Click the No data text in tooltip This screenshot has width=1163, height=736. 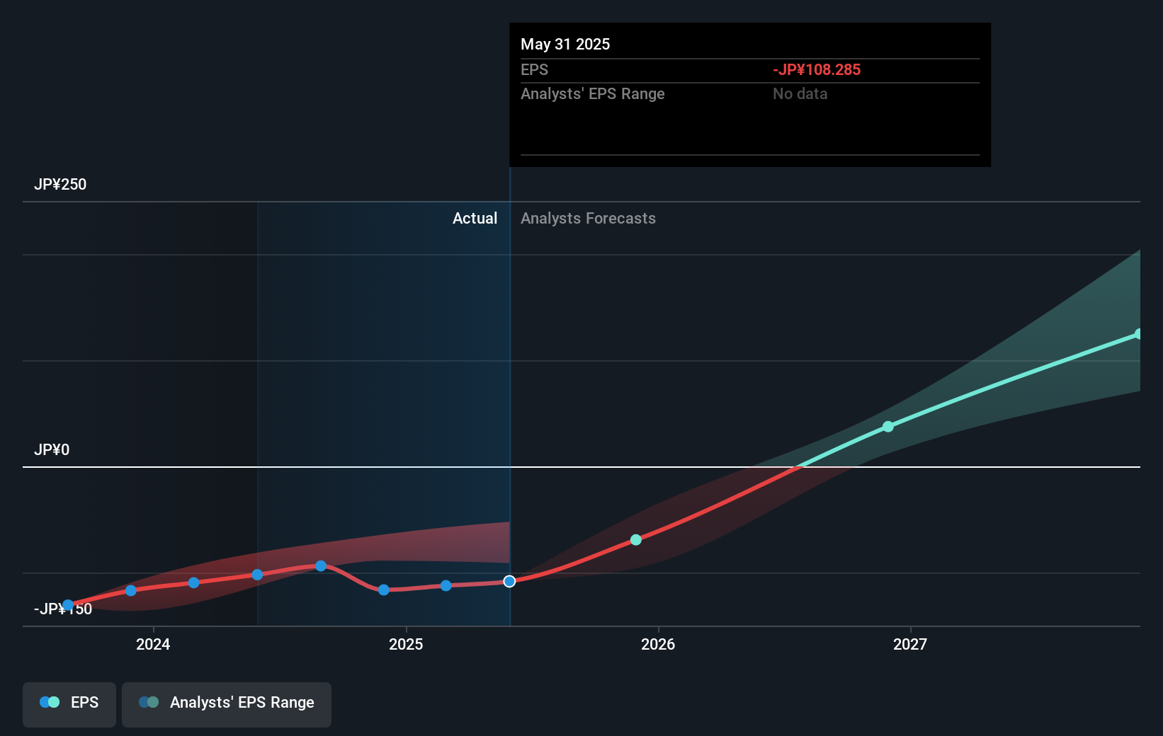pos(800,93)
